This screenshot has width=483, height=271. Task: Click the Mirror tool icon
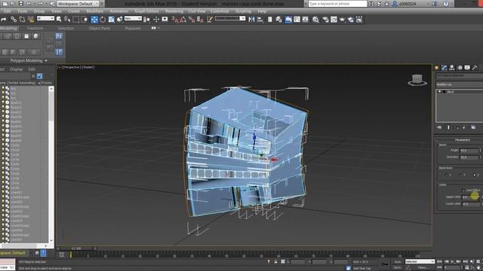pos(251,20)
